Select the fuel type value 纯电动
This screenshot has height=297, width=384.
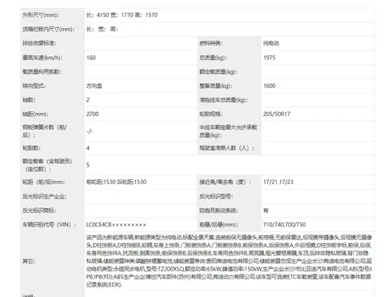tap(271, 43)
